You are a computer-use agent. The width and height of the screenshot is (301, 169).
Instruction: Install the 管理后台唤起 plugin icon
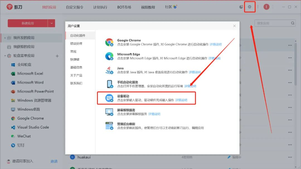(109, 126)
